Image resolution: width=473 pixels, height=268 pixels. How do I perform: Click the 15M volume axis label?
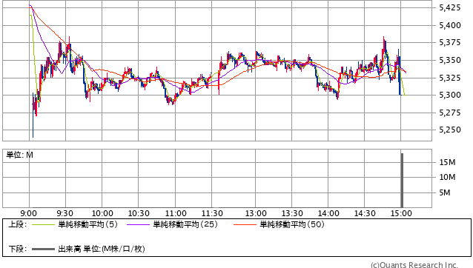pyautogui.click(x=447, y=162)
